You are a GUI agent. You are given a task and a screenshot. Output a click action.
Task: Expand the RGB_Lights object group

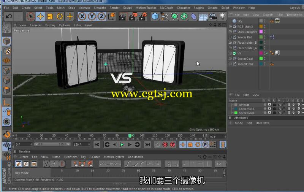230,26
